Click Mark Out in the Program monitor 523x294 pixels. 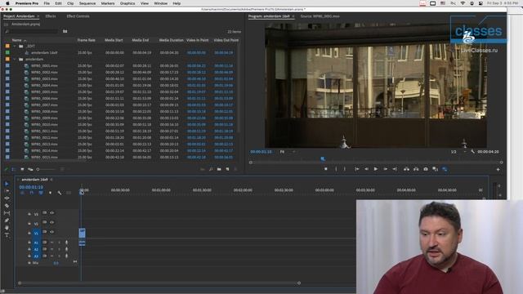[x=345, y=169]
